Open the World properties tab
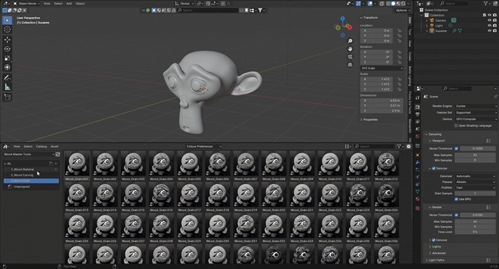The image size is (499, 269). pos(418,136)
